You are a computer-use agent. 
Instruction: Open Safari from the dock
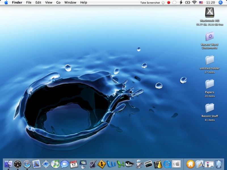tap(27, 164)
